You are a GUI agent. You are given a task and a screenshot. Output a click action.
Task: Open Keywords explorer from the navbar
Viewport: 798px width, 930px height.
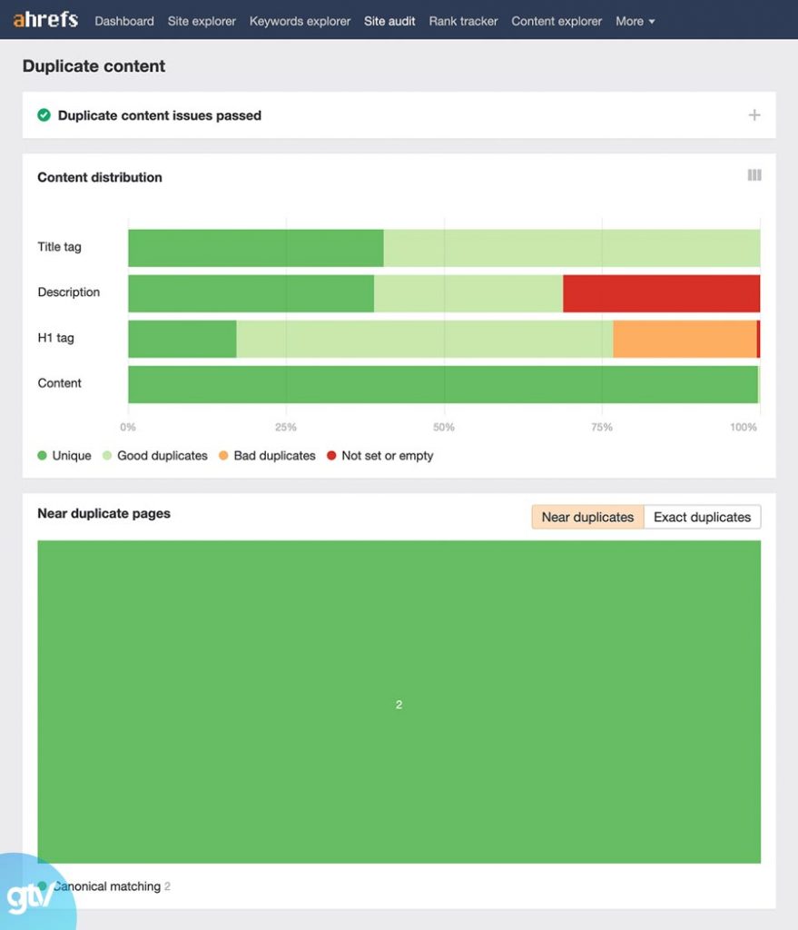point(300,21)
